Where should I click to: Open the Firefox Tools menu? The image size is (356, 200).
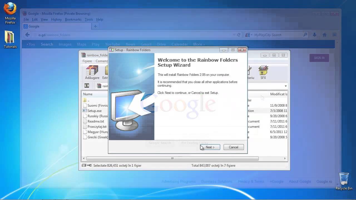89,19
